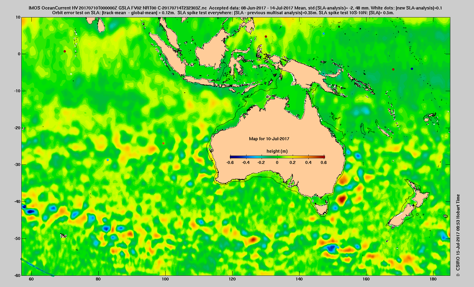This screenshot has width=474, height=287.
Task: Click the 'Map for 10-Jul-2017' label
Action: (269, 139)
